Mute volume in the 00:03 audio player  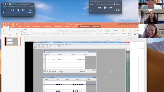pyautogui.click(x=91, y=10)
